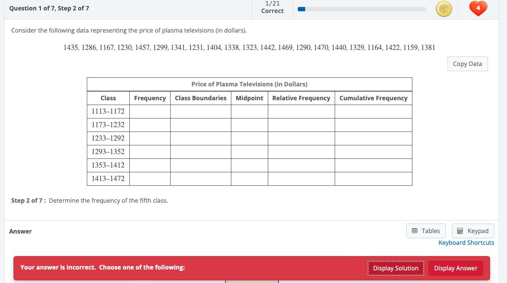Image resolution: width=507 pixels, height=283 pixels.
Task: Select class row label 1413–1472
Action: [108, 178]
